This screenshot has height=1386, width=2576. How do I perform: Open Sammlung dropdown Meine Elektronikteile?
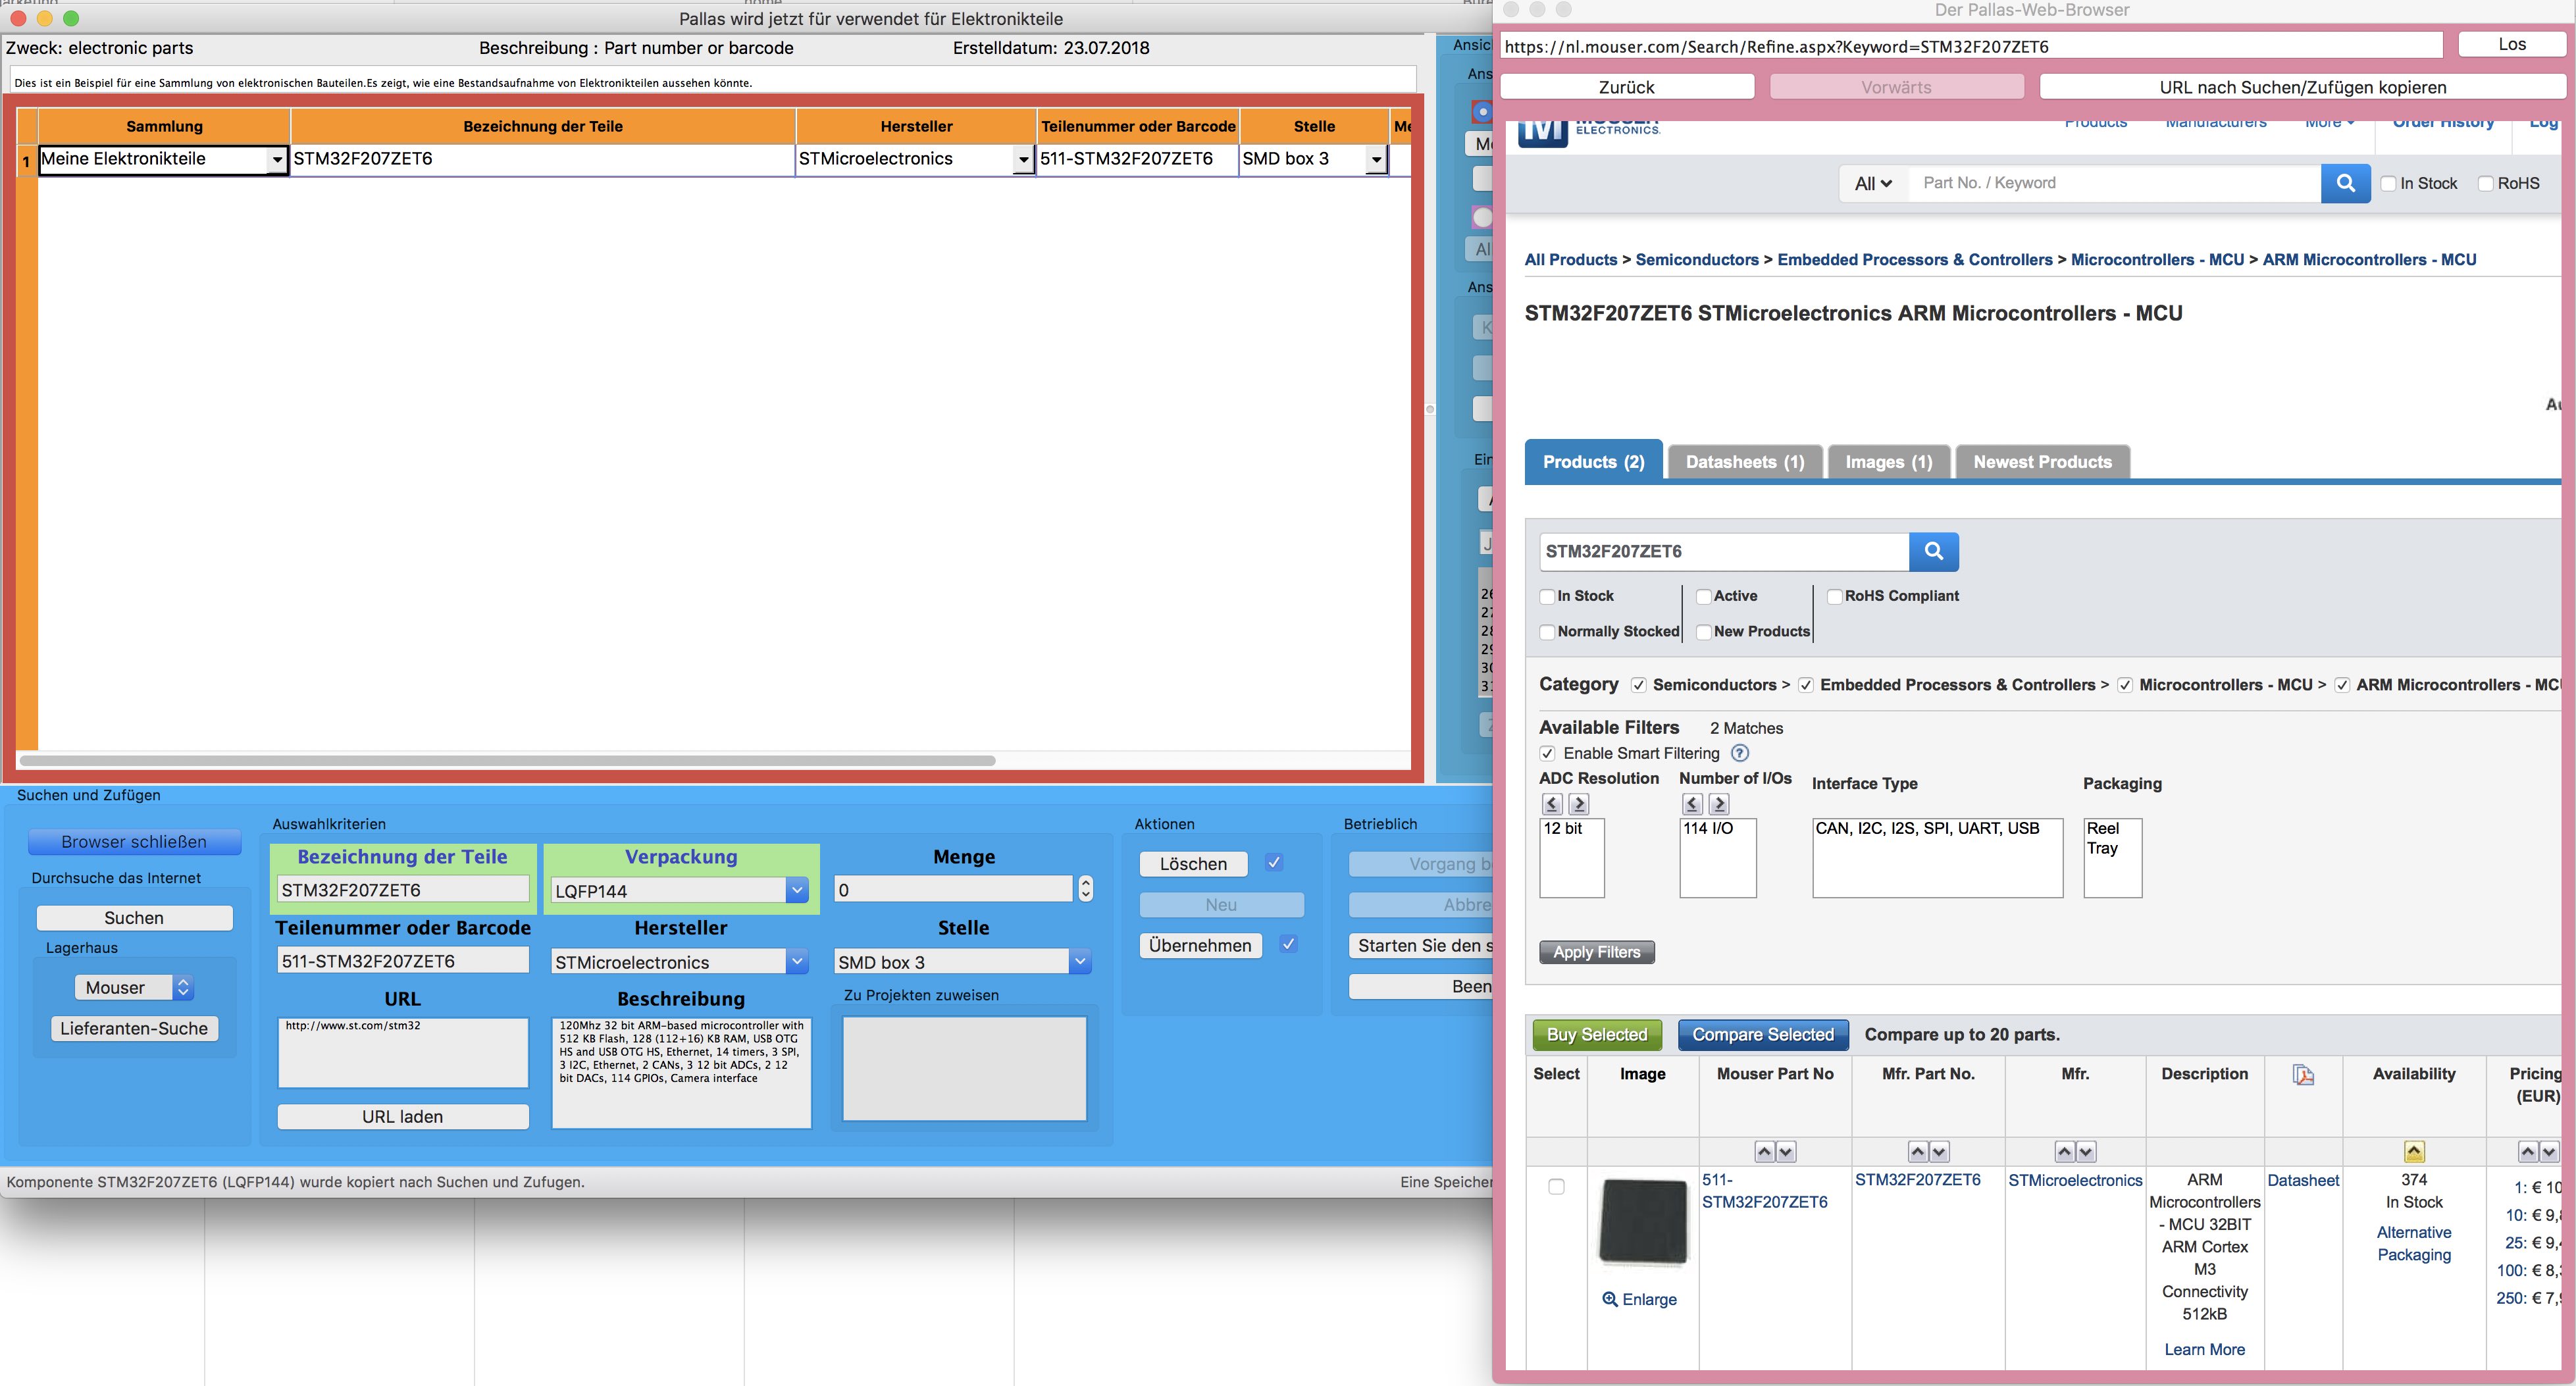[277, 160]
